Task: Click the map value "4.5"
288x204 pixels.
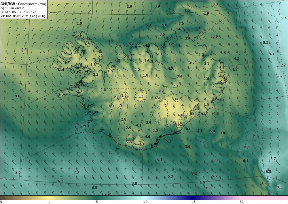Action: tap(117, 60)
